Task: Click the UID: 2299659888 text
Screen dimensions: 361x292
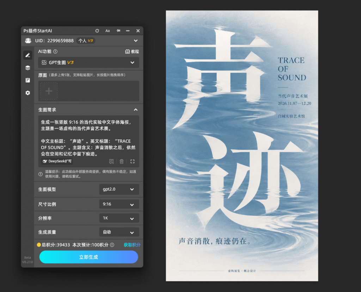Action: [54, 41]
